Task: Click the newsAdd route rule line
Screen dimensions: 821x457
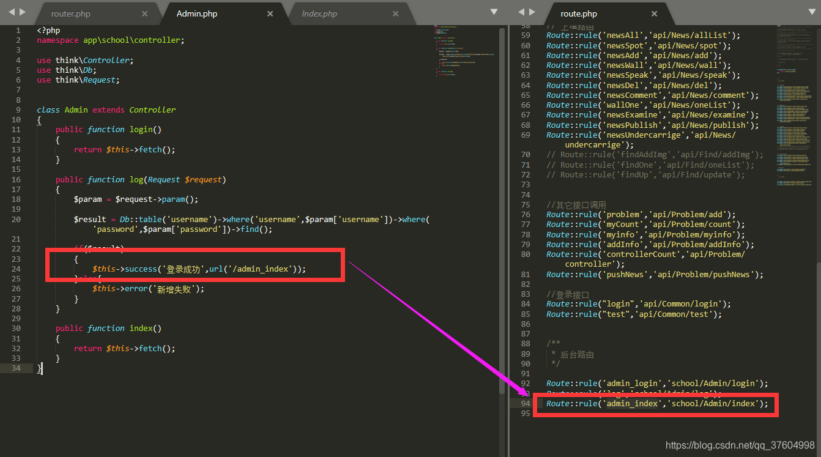Action: pyautogui.click(x=634, y=55)
